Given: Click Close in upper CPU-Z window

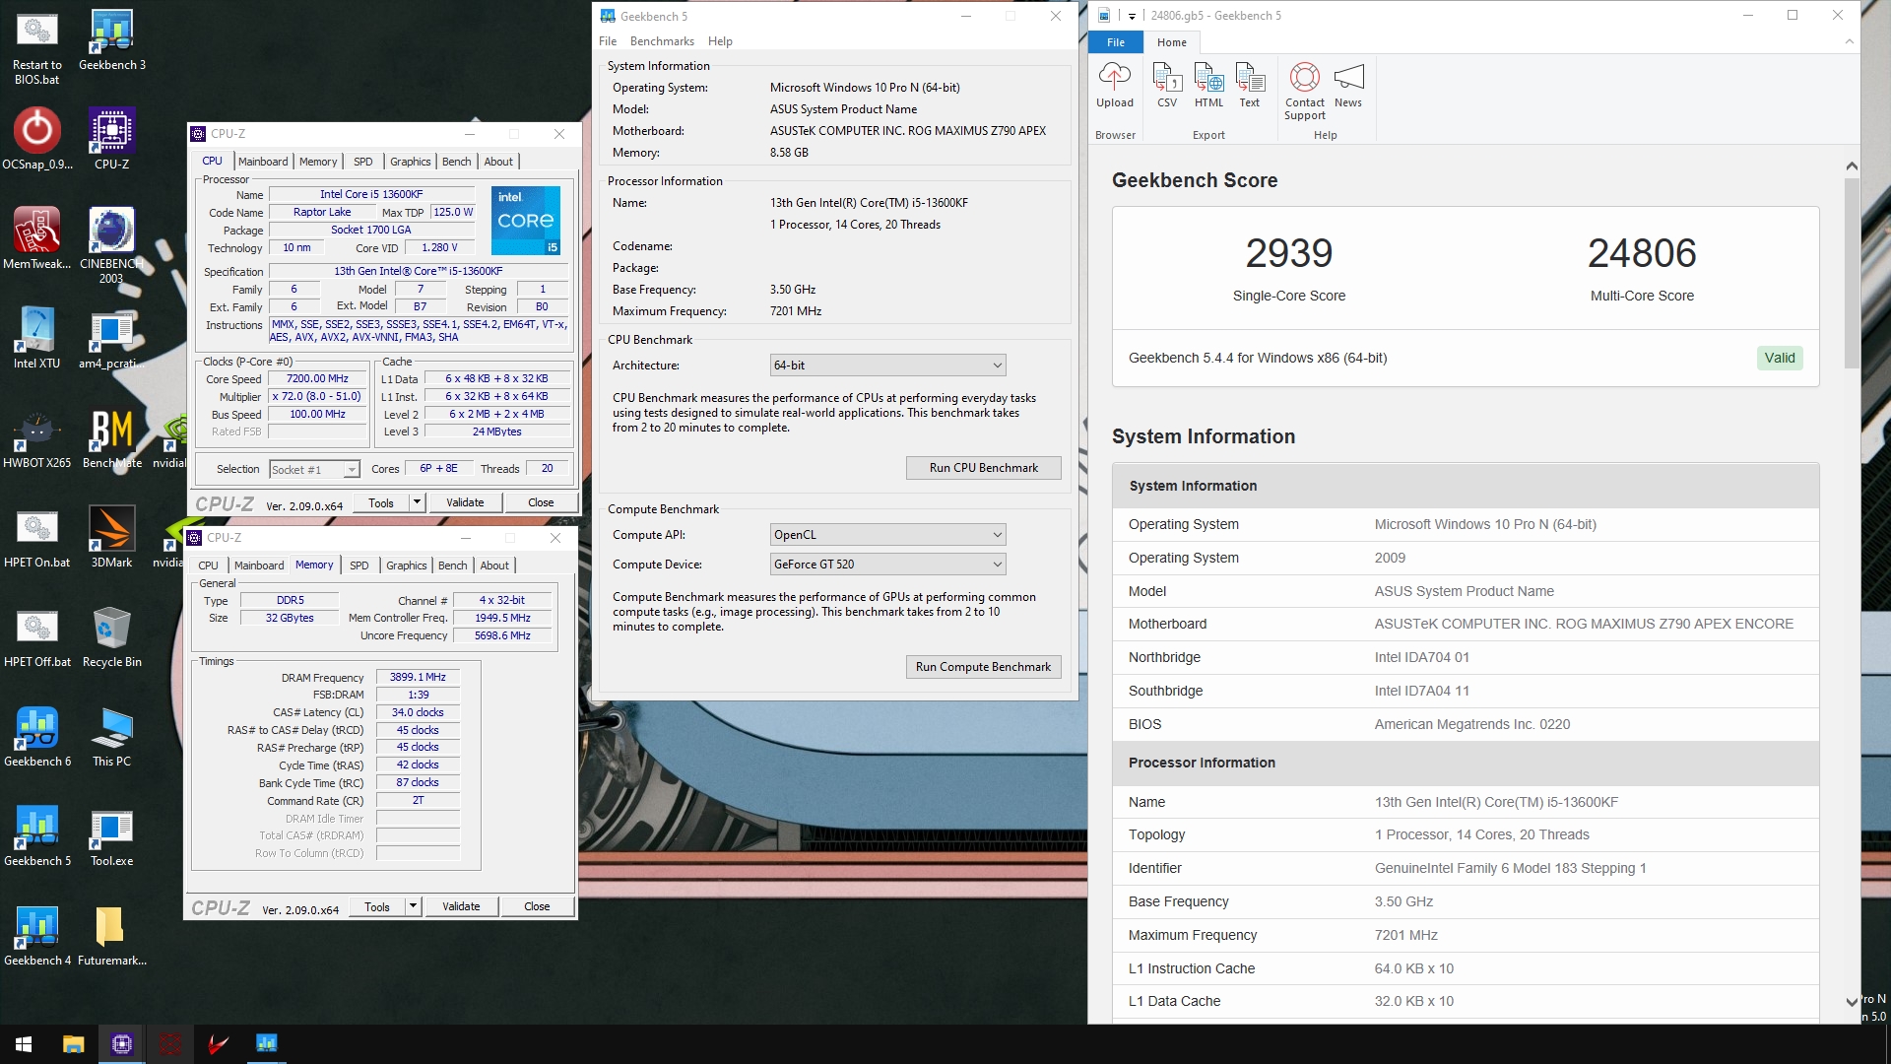Looking at the screenshot, I should pyautogui.click(x=541, y=502).
